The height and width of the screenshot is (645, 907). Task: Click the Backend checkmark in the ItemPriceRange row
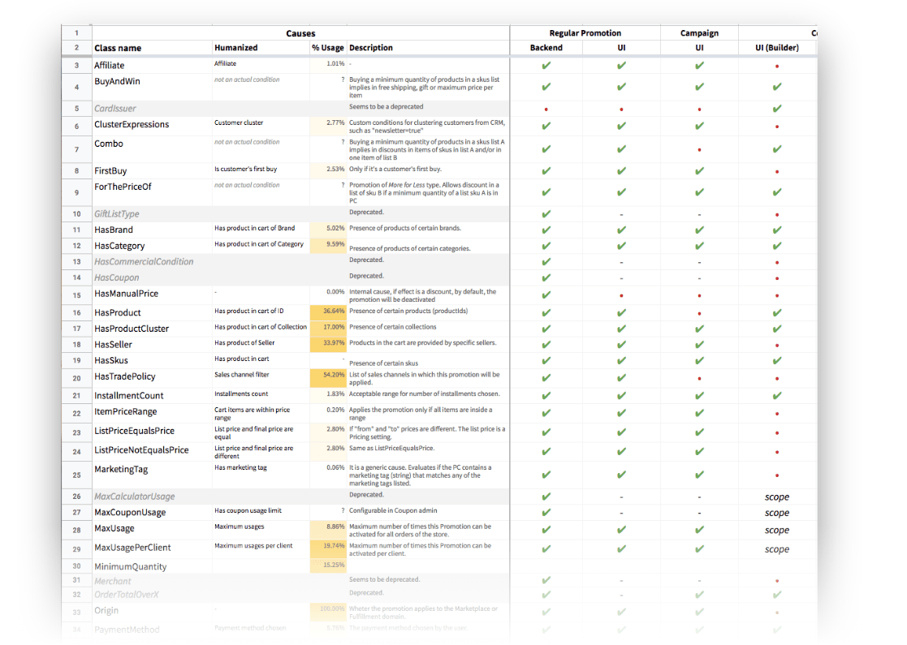click(546, 413)
